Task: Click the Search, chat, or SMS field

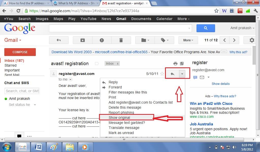Action: (22, 91)
